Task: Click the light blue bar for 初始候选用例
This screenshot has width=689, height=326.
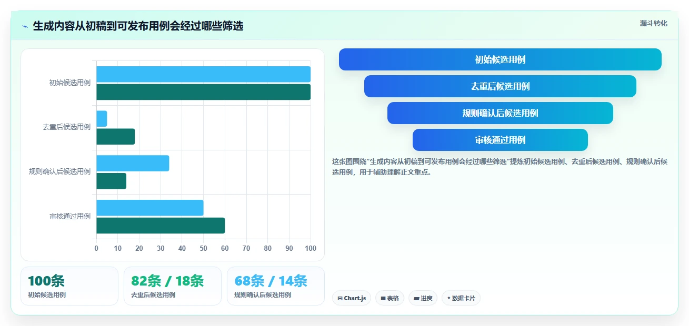Action: [203, 74]
